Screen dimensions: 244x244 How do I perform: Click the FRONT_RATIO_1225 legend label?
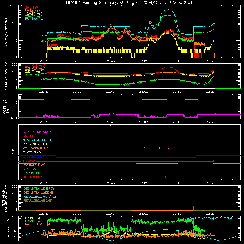point(39,221)
